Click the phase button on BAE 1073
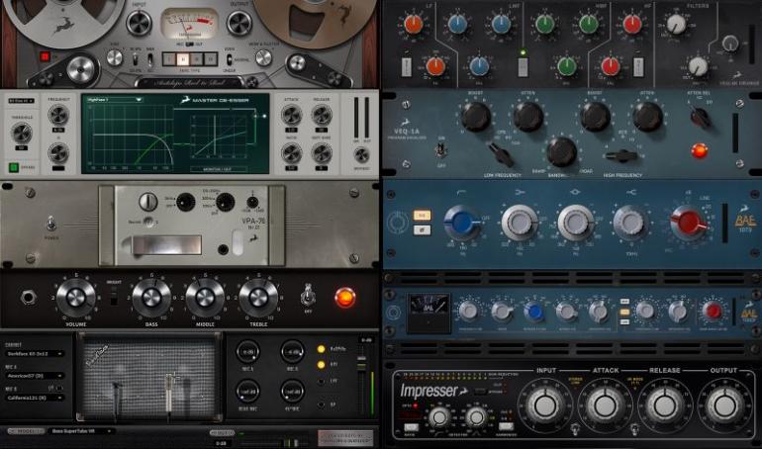Screen dimensions: 762x449 pos(422,230)
